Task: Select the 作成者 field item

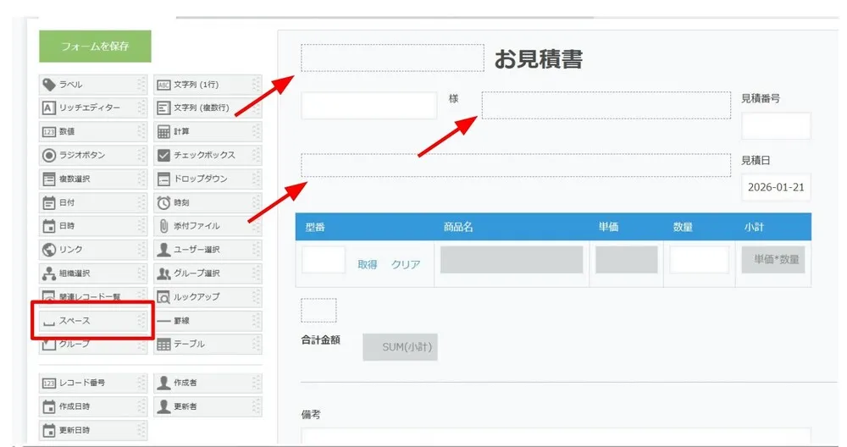Action: coord(207,383)
